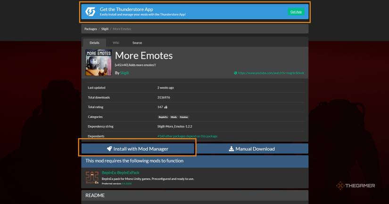
Task: Open the BepInEx-BepInExPack dependency link
Action: (x=121, y=173)
